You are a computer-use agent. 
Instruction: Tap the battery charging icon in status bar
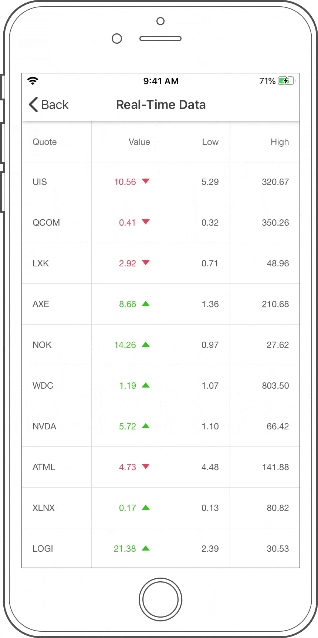tap(286, 81)
